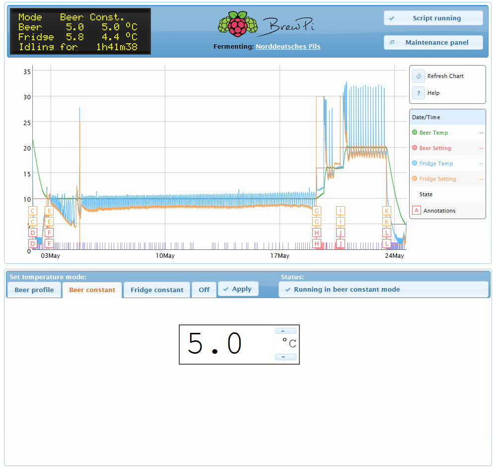
Task: Click the Annotations 'A' legend icon
Action: coord(417,211)
